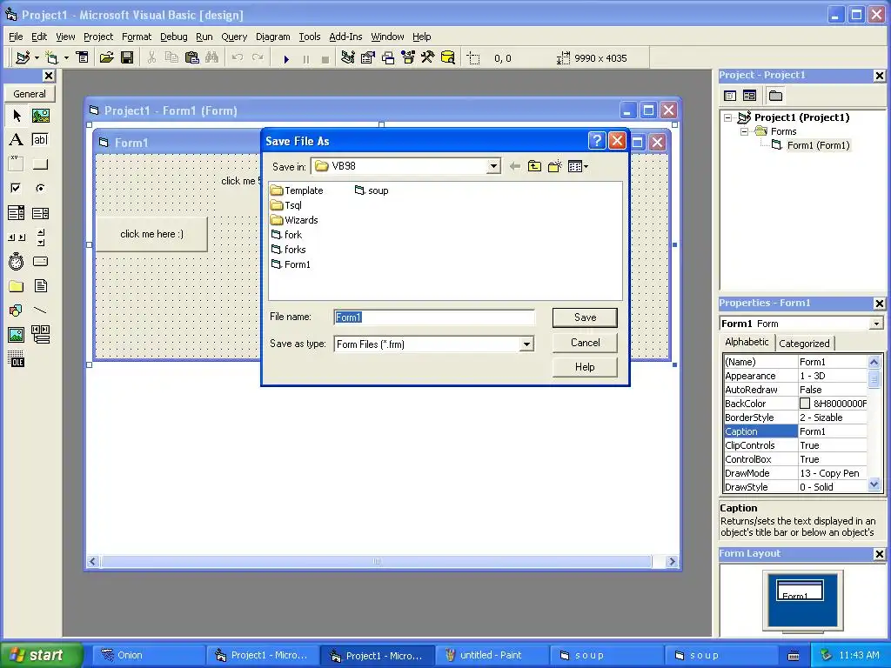The image size is (891, 668).
Task: Open the File menu
Action: (x=16, y=37)
